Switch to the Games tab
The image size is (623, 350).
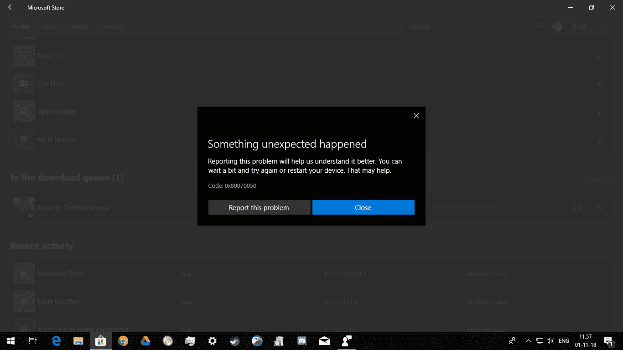[x=79, y=26]
